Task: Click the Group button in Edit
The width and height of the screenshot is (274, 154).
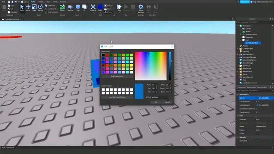Action: pos(109,6)
